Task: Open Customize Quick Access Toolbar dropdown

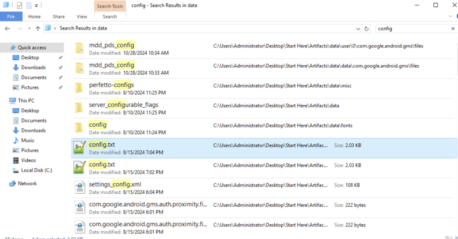Action: pos(36,5)
